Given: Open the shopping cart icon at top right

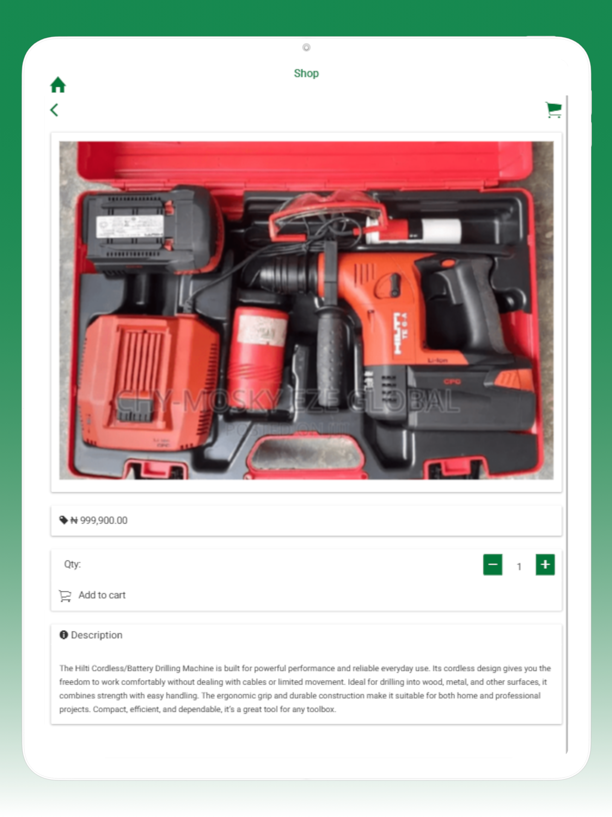Looking at the screenshot, I should (x=553, y=110).
